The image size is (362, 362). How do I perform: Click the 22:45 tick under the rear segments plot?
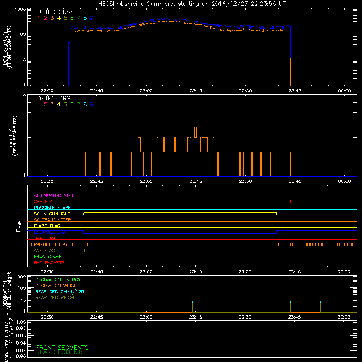click(96, 181)
